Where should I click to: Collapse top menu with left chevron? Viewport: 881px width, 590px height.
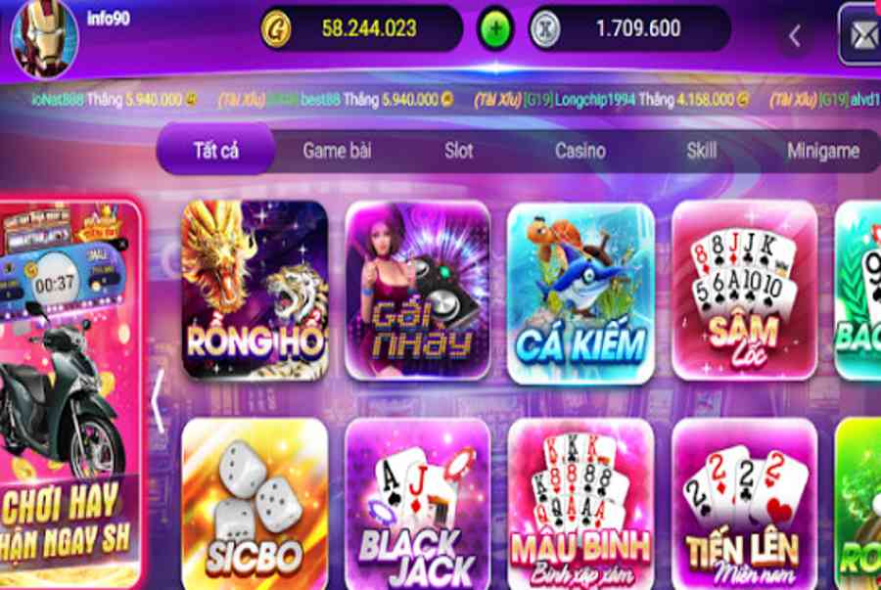(795, 36)
